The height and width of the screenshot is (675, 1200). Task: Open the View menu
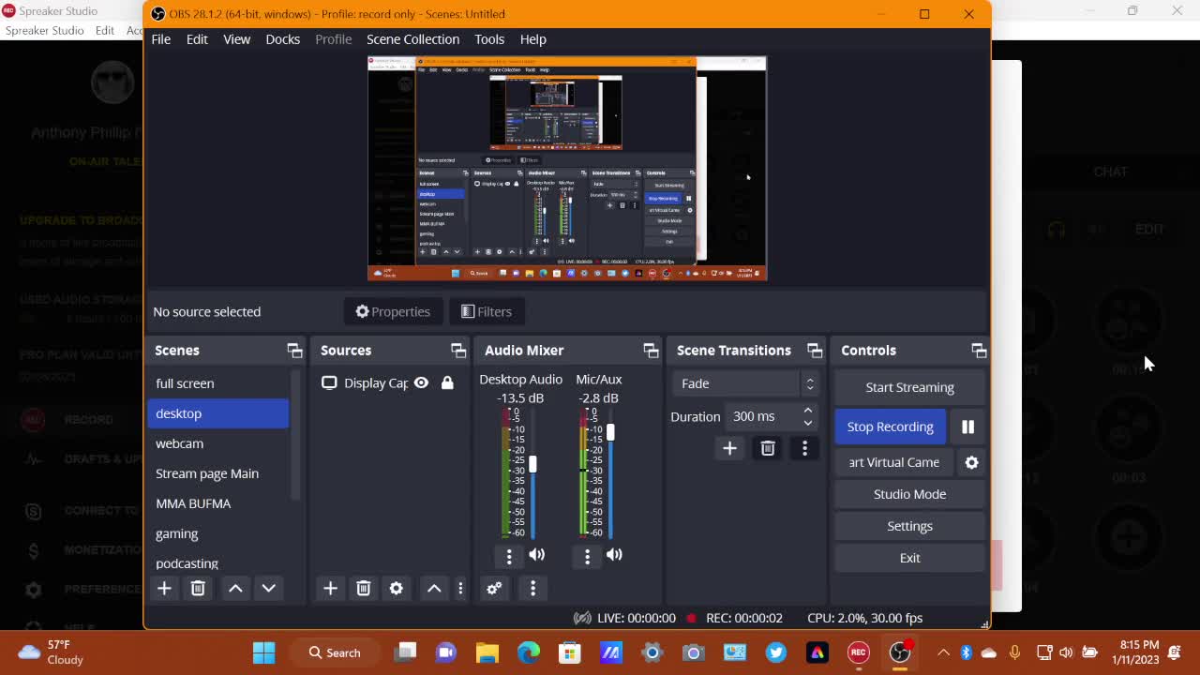[x=236, y=39]
